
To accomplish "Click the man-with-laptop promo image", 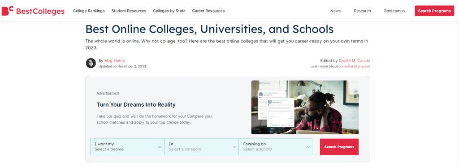I will [x=305, y=107].
